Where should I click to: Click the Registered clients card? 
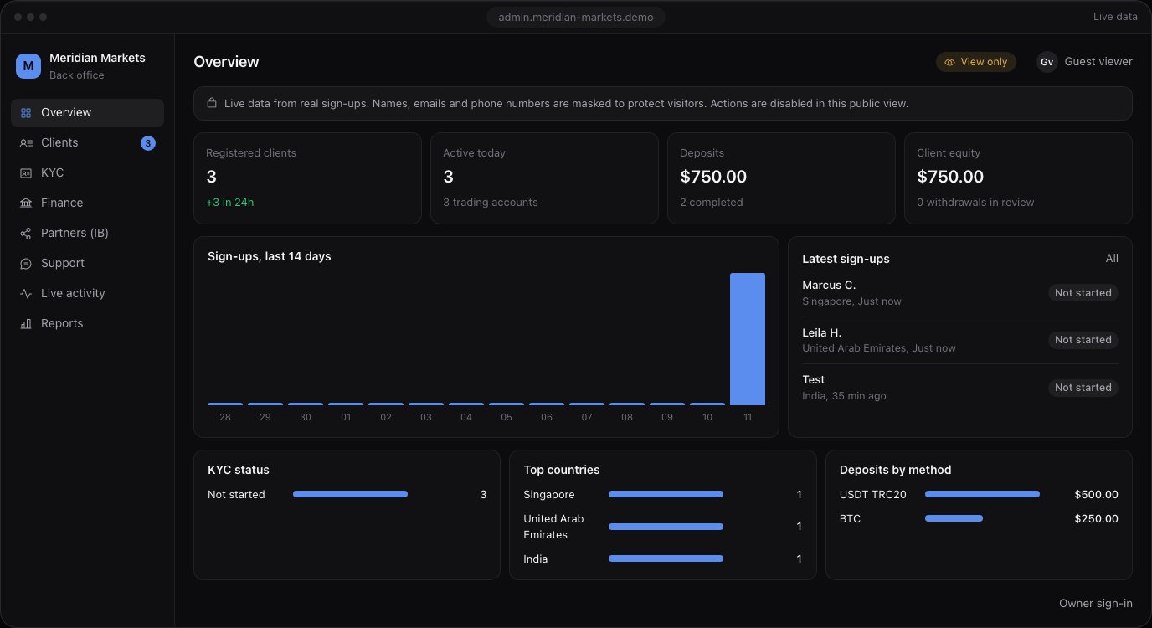click(x=307, y=178)
